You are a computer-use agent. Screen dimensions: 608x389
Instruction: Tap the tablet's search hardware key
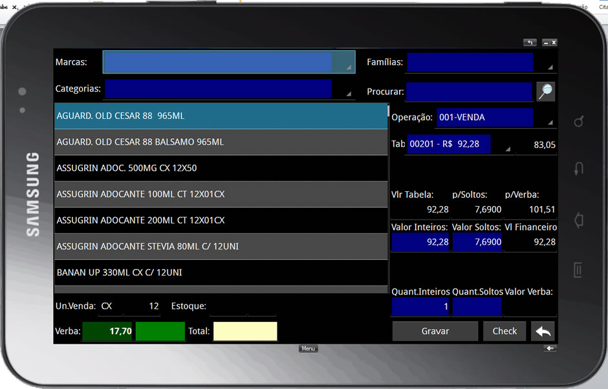(x=578, y=121)
